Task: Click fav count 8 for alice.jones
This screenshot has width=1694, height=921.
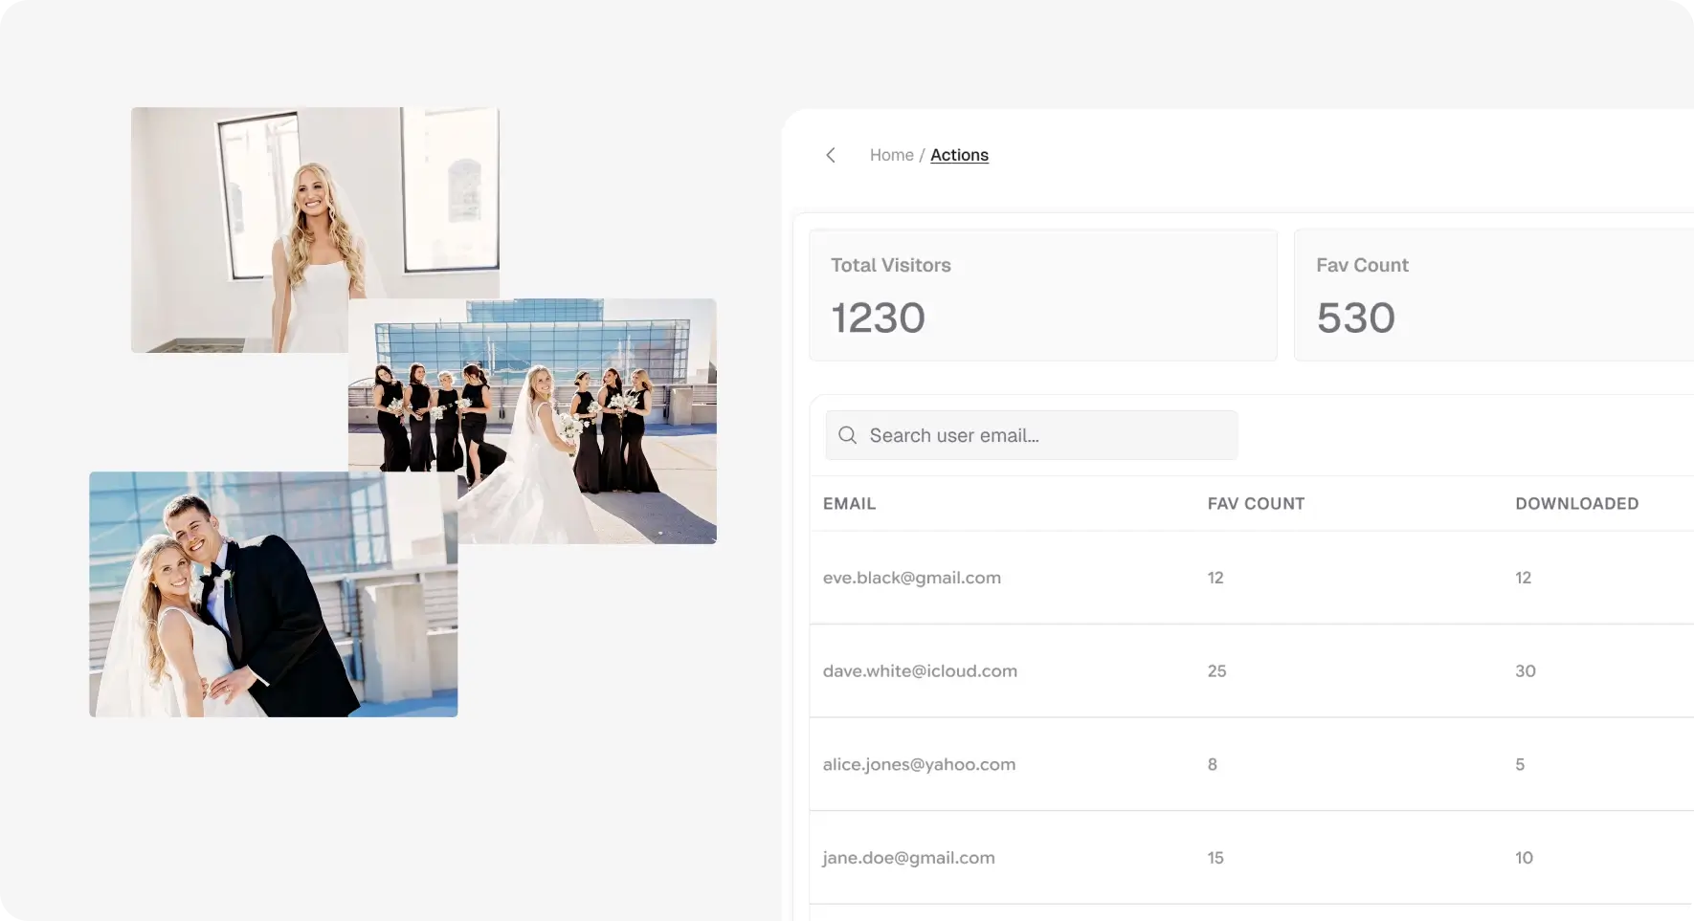Action: tap(1213, 764)
